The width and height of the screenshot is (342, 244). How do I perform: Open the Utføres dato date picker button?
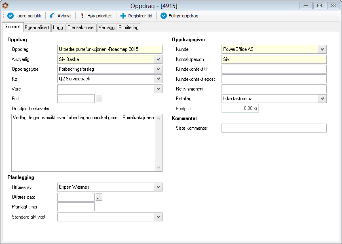point(99,197)
